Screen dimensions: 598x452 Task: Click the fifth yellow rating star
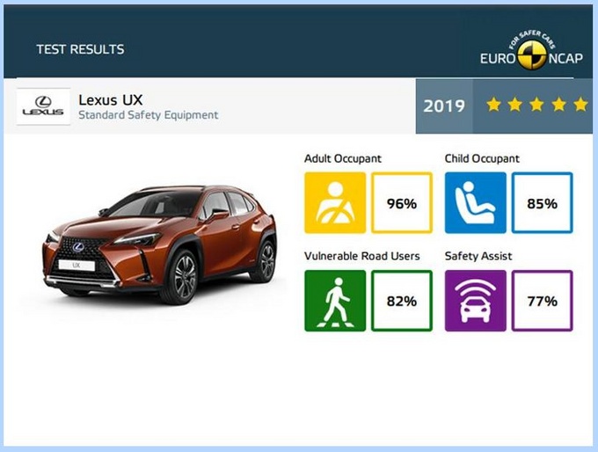(x=580, y=104)
